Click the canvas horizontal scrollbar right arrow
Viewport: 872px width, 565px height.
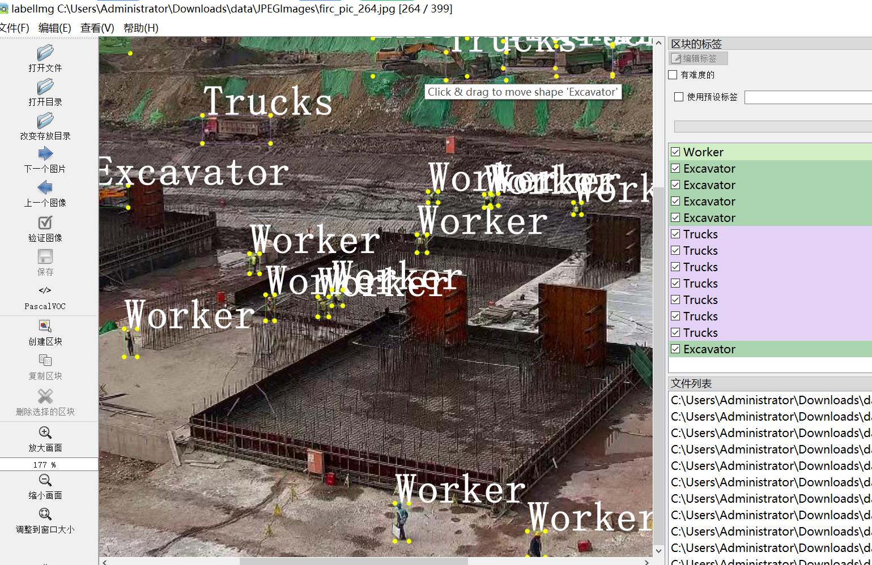pyautogui.click(x=647, y=562)
